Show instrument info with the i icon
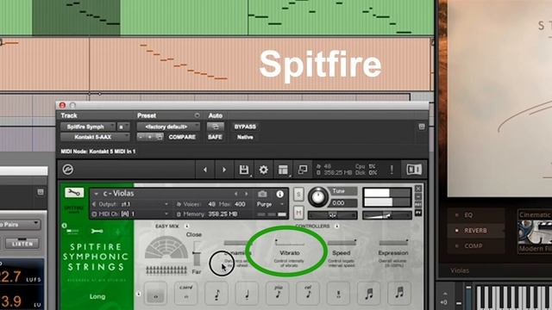 279,194
